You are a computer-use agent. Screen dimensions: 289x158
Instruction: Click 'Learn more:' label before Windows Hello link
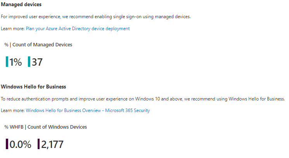13,110
